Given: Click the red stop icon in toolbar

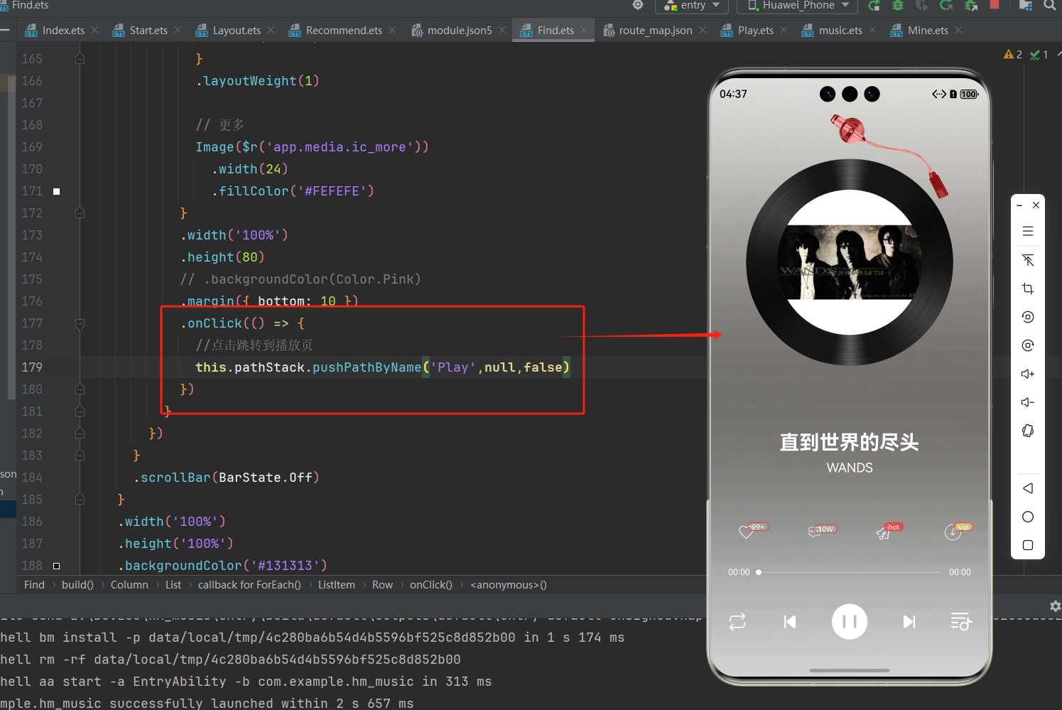Looking at the screenshot, I should pos(994,6).
